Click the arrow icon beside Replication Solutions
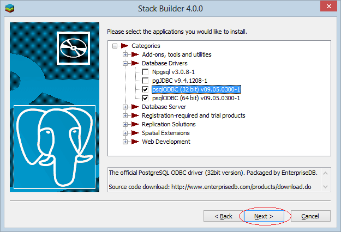 [135, 124]
